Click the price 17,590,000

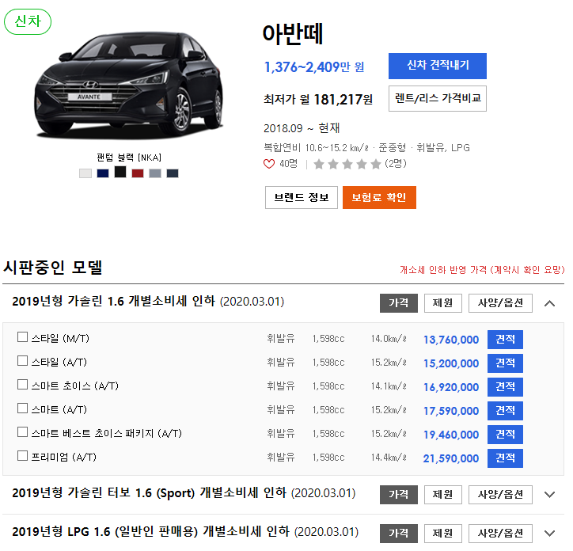tap(451, 411)
